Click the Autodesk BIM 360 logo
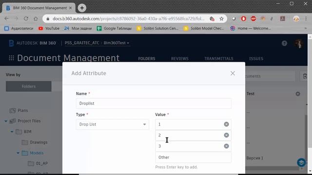The image size is (312, 175). (32, 43)
